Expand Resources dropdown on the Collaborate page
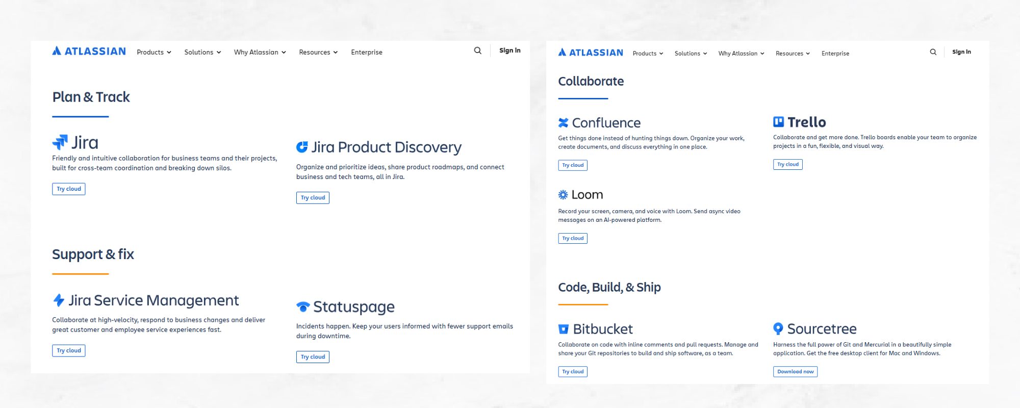Viewport: 1020px width, 408px height. [793, 54]
